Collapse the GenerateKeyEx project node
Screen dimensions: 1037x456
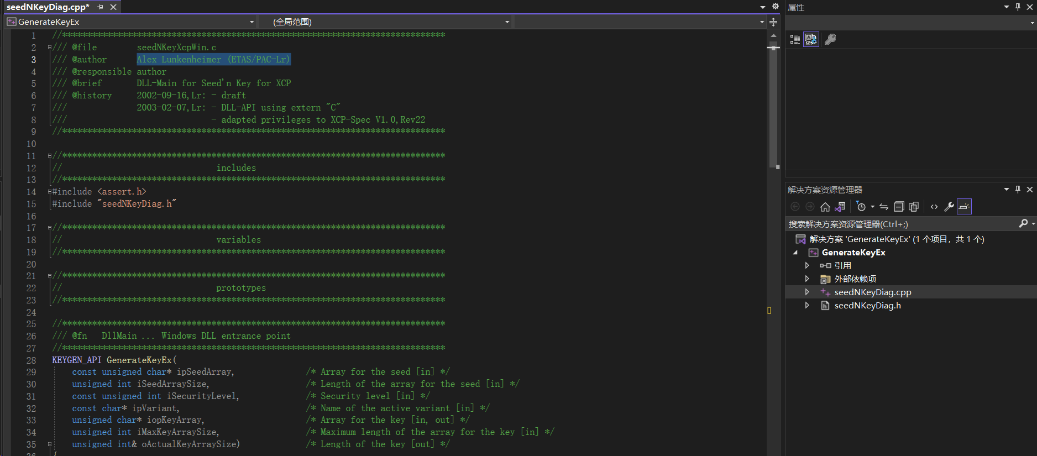coord(796,253)
